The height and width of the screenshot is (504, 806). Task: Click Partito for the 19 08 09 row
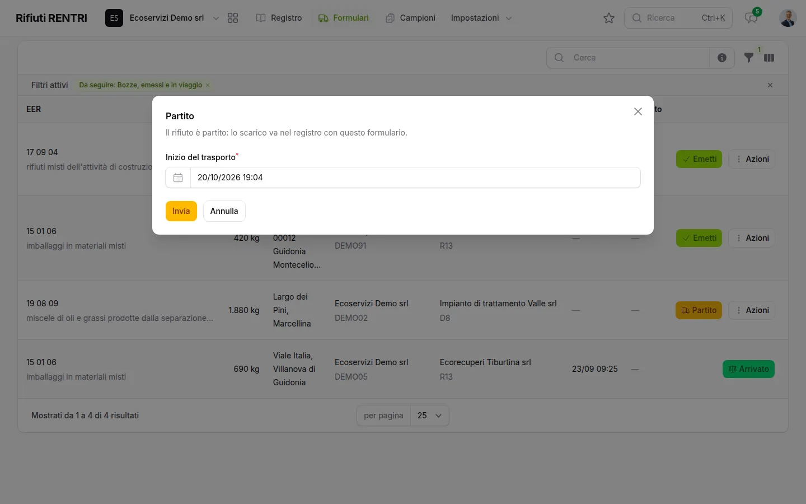point(699,310)
